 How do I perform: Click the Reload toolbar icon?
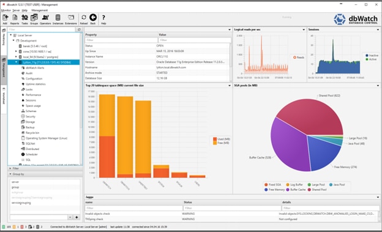click(x=84, y=19)
